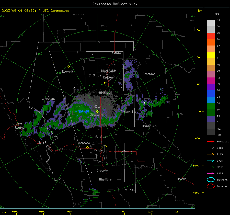
Task: Select the magenta 18TS arrow icon
Action: click(x=211, y=174)
